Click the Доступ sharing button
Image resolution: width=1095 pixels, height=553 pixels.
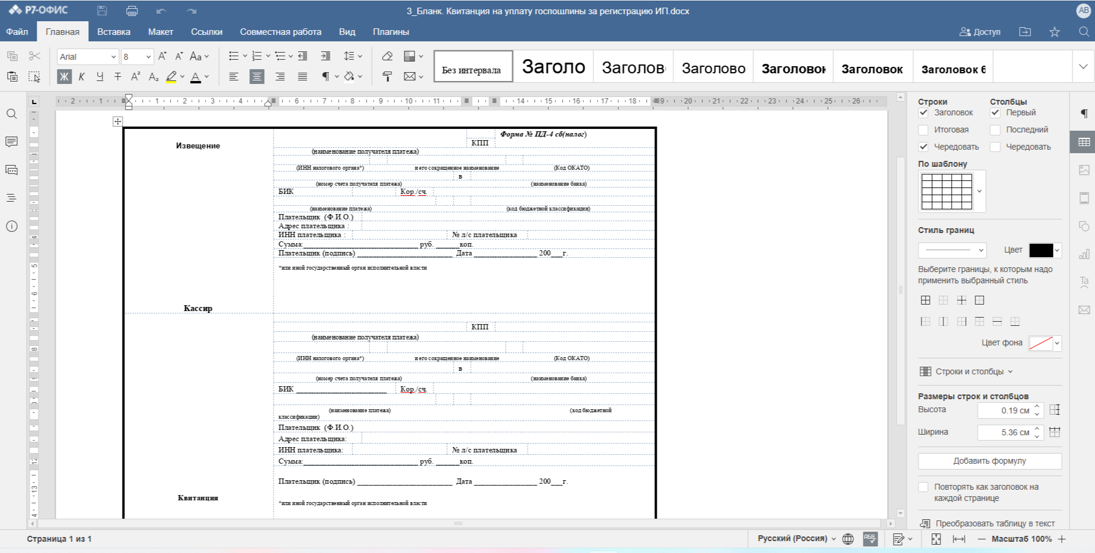click(x=980, y=32)
